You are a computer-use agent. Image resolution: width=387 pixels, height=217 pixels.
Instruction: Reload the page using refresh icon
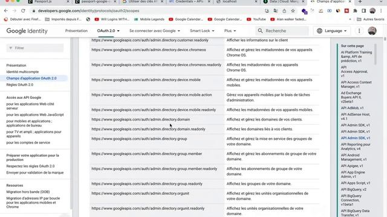click(23, 11)
